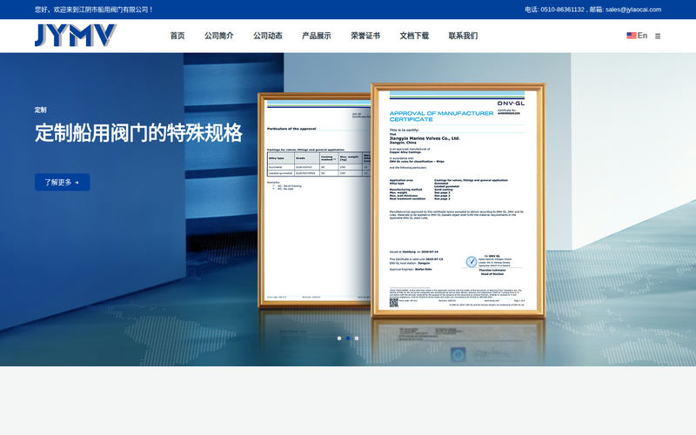Viewport: 696px width, 435px height.
Task: Open the 公司简介 page
Action: (x=219, y=36)
